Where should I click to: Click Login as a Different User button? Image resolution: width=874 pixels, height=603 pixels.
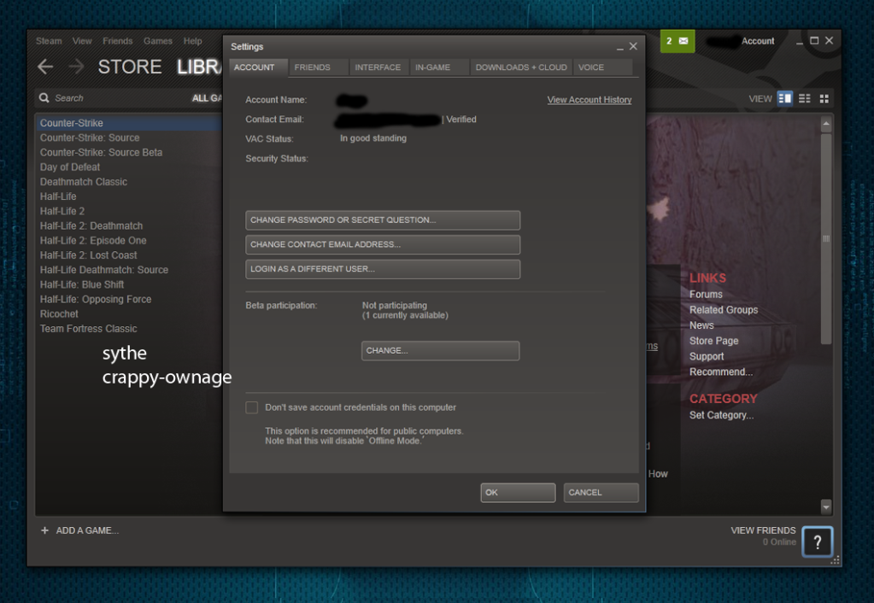pos(383,269)
